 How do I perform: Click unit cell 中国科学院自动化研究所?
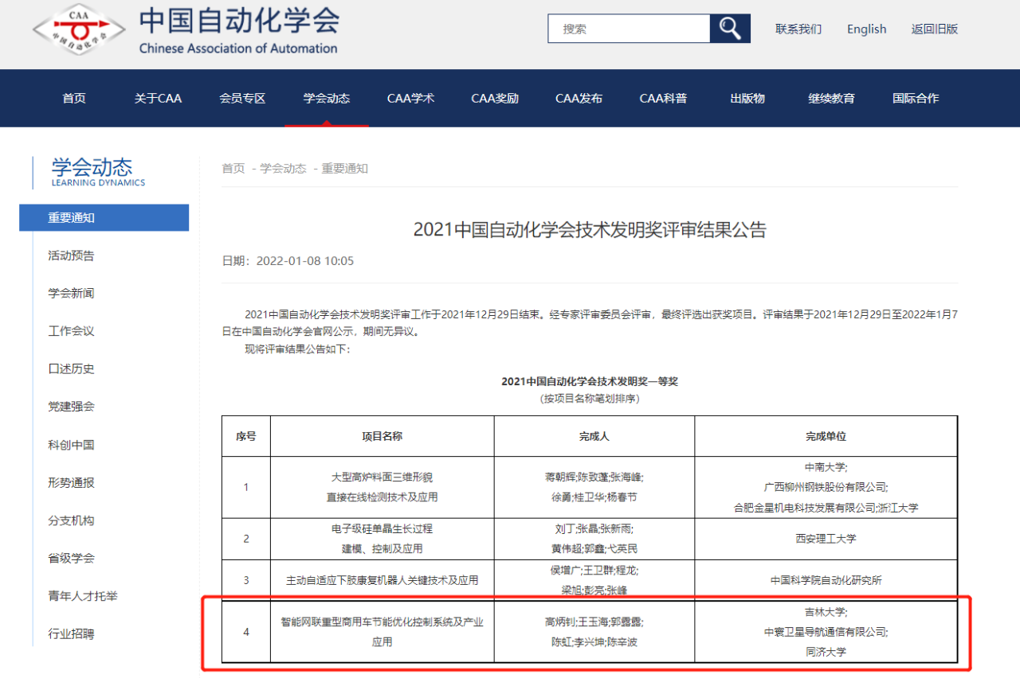coord(826,580)
